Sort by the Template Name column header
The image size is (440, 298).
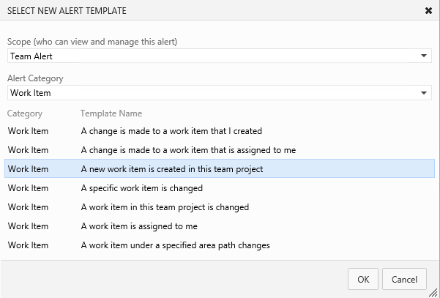111,113
